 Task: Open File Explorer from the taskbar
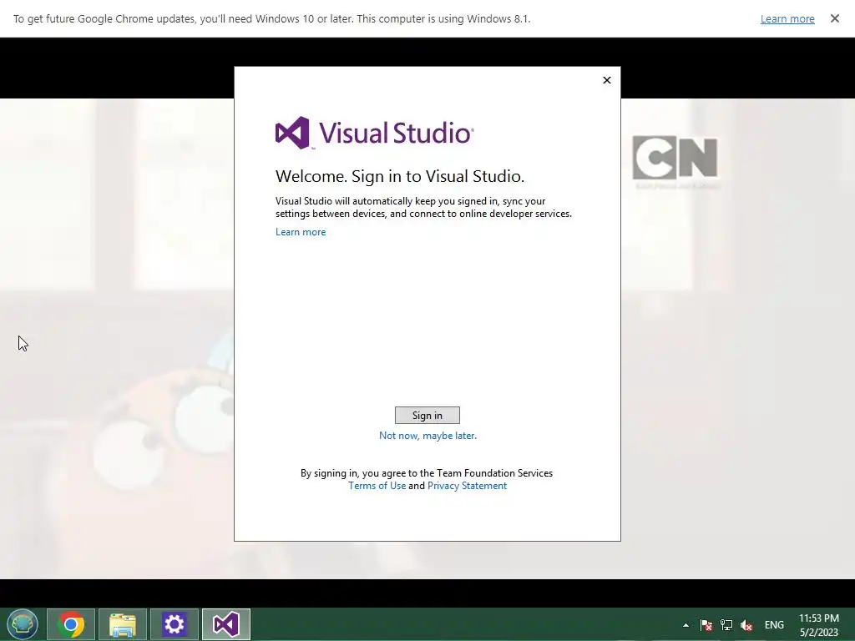pos(123,624)
